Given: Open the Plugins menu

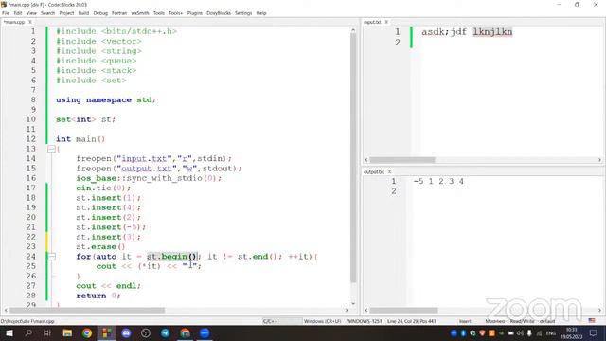Looking at the screenshot, I should tap(195, 13).
